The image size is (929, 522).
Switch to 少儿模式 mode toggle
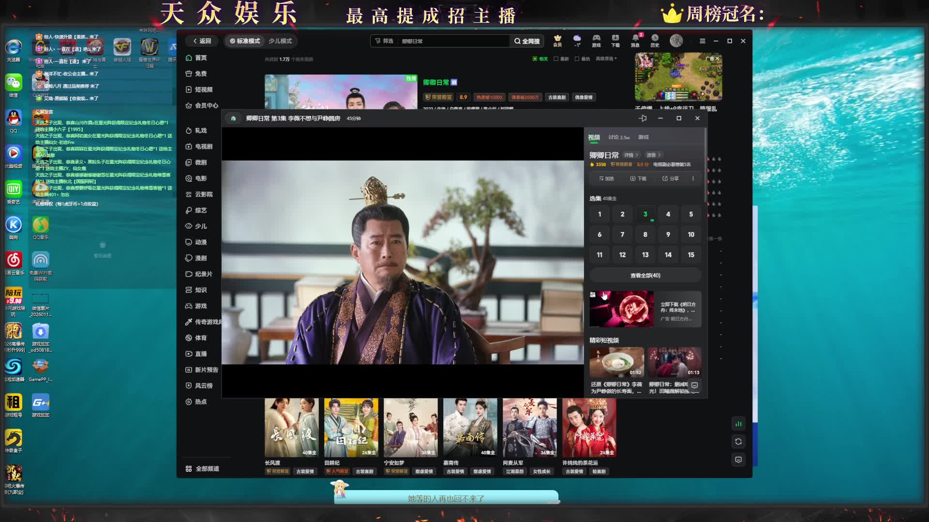[x=280, y=41]
